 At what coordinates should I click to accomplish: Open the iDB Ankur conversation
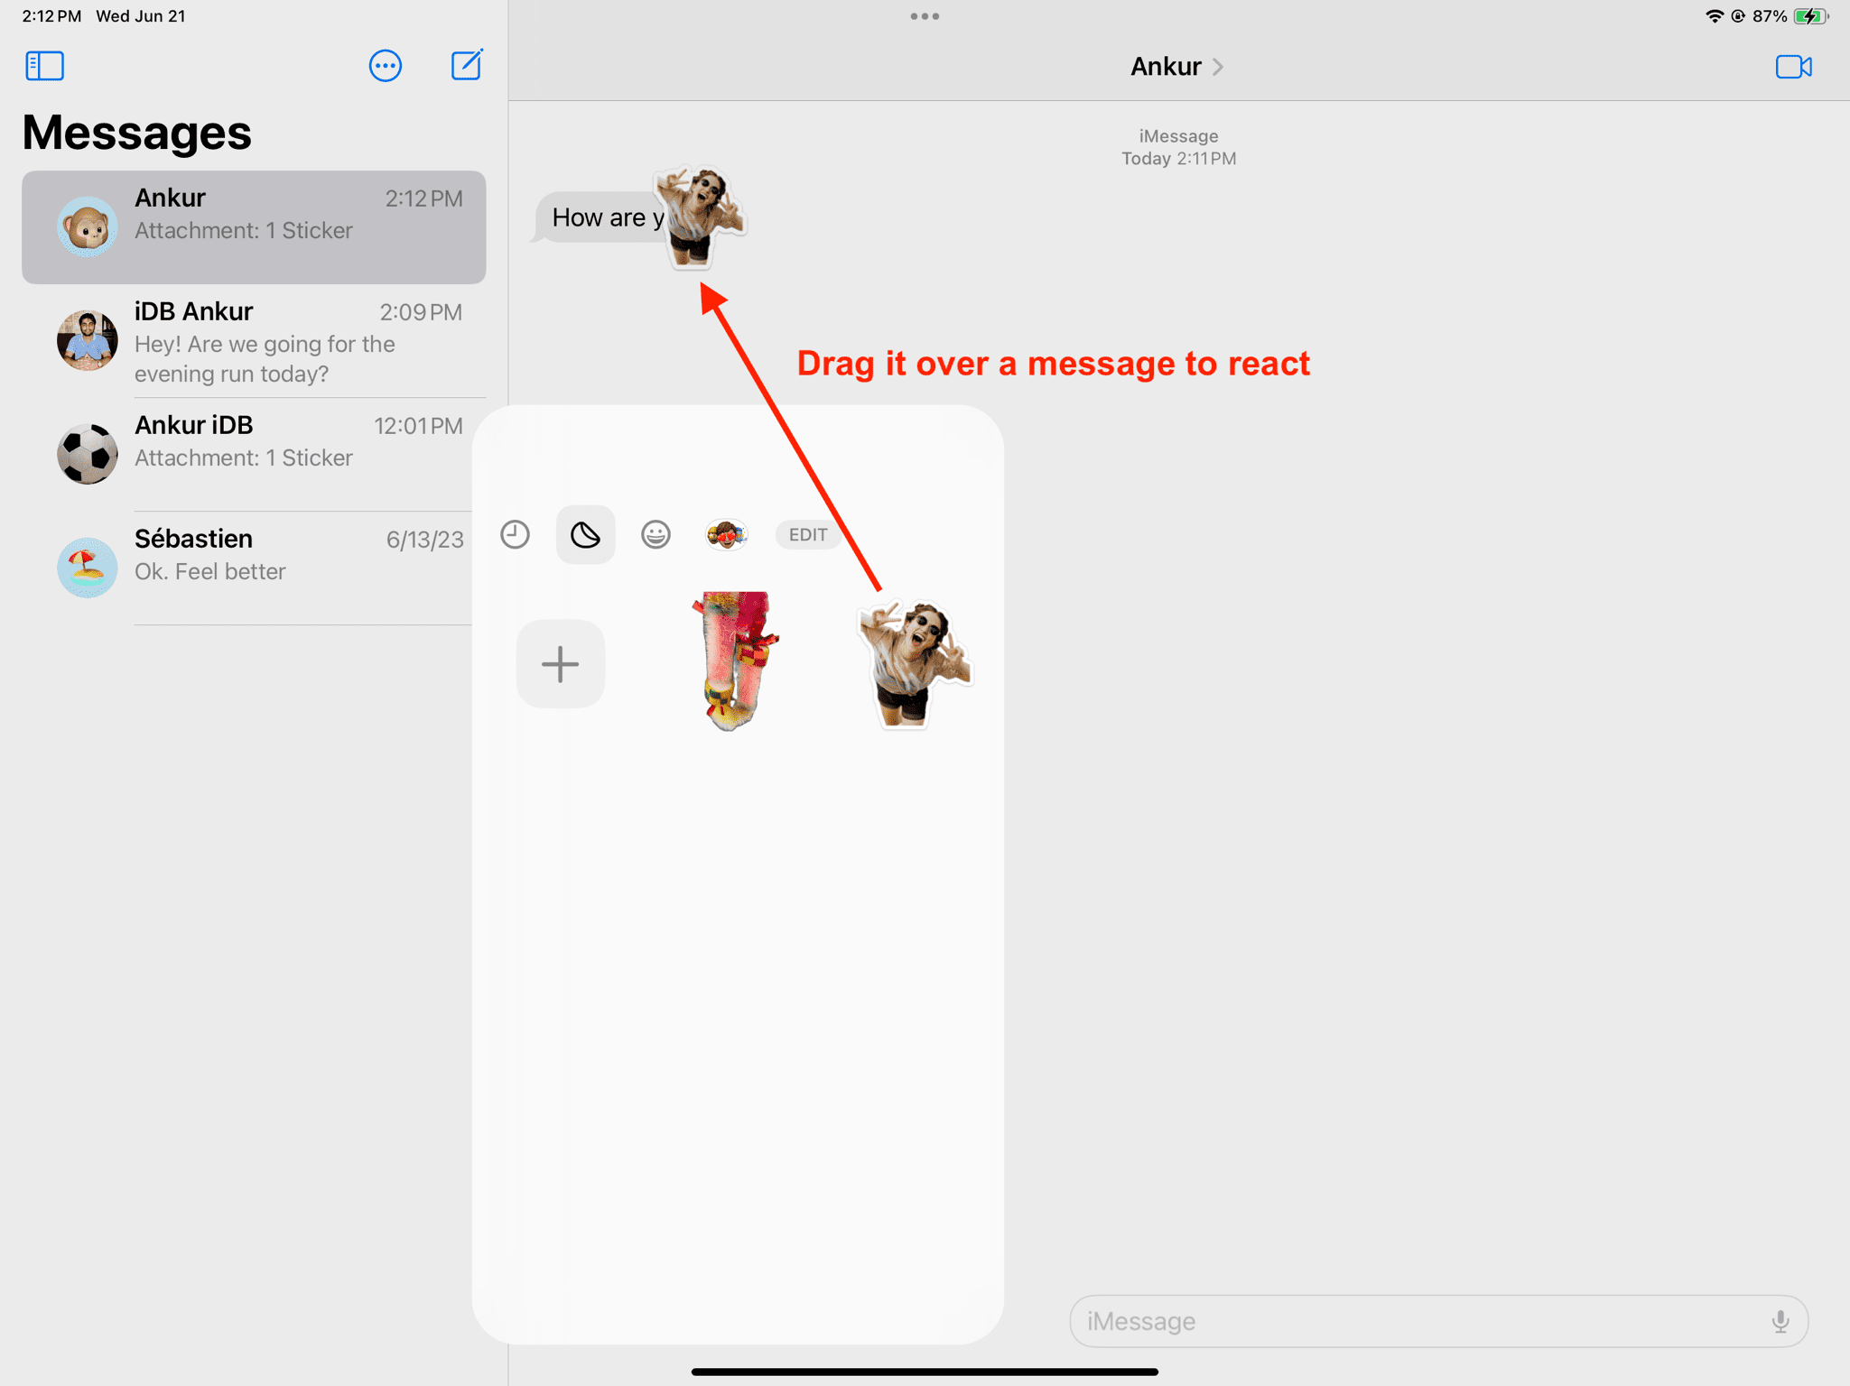pyautogui.click(x=254, y=341)
